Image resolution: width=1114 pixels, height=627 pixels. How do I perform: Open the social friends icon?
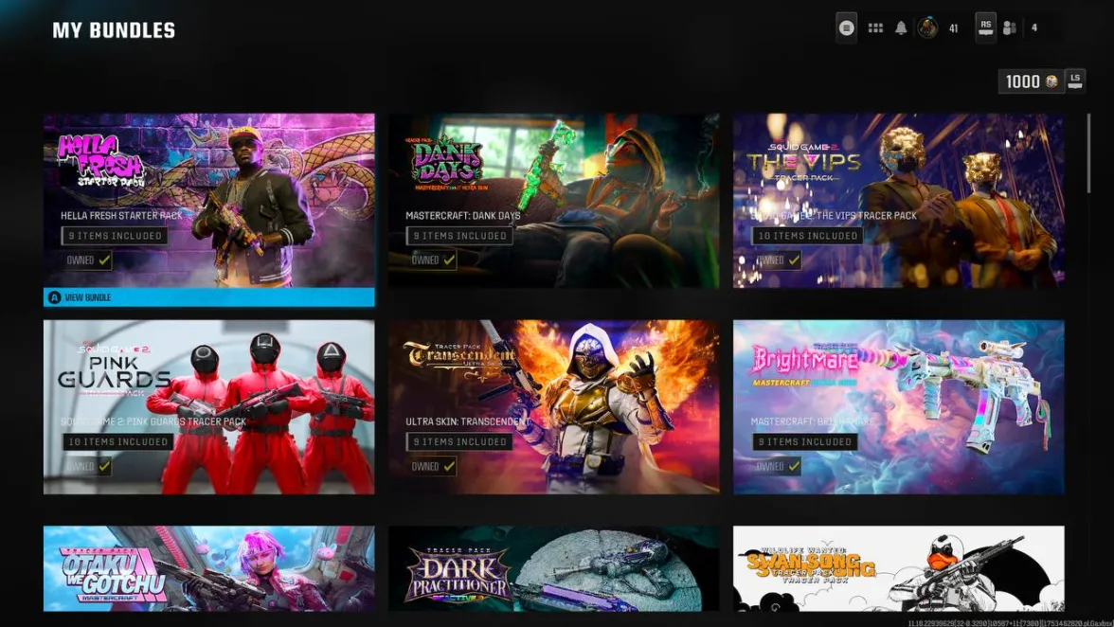coord(1010,28)
